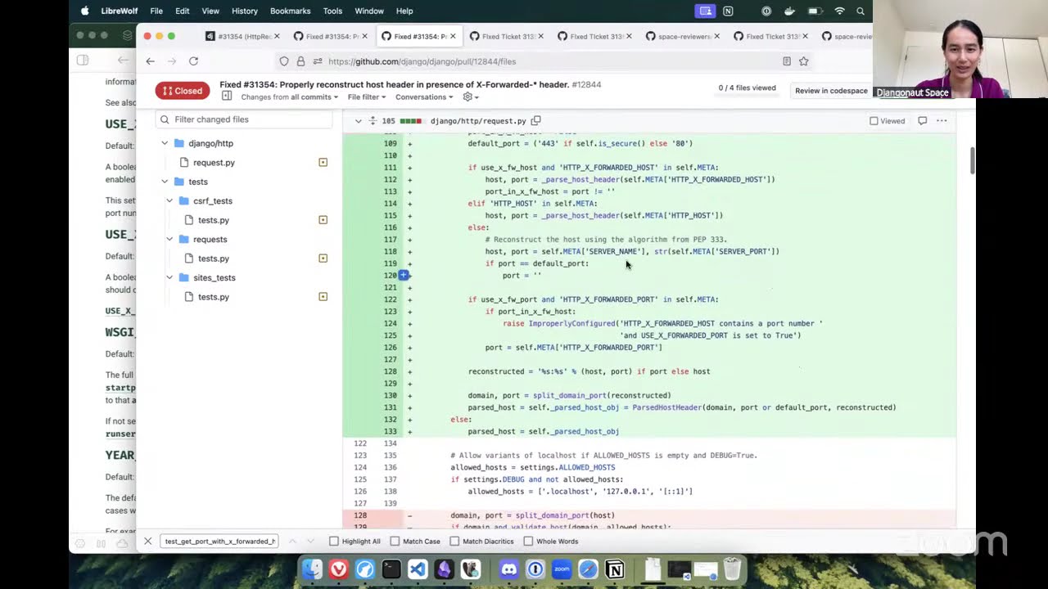Enable Match Case in find bar
The height and width of the screenshot is (589, 1048).
pos(415,542)
